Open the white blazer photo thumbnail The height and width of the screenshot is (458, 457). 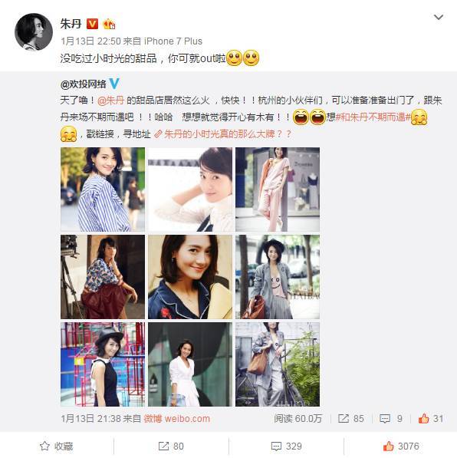(x=190, y=364)
